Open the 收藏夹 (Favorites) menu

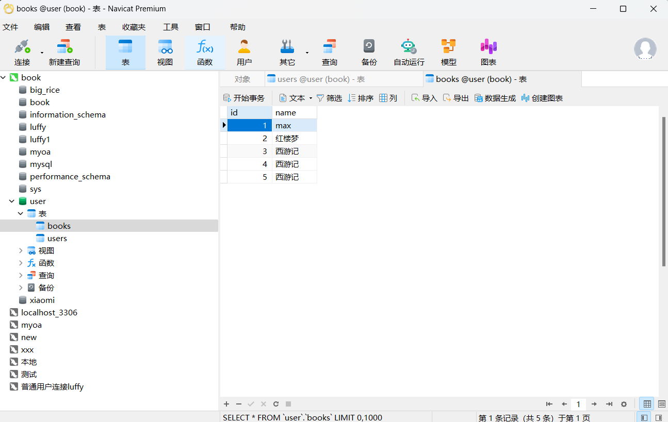pyautogui.click(x=134, y=27)
